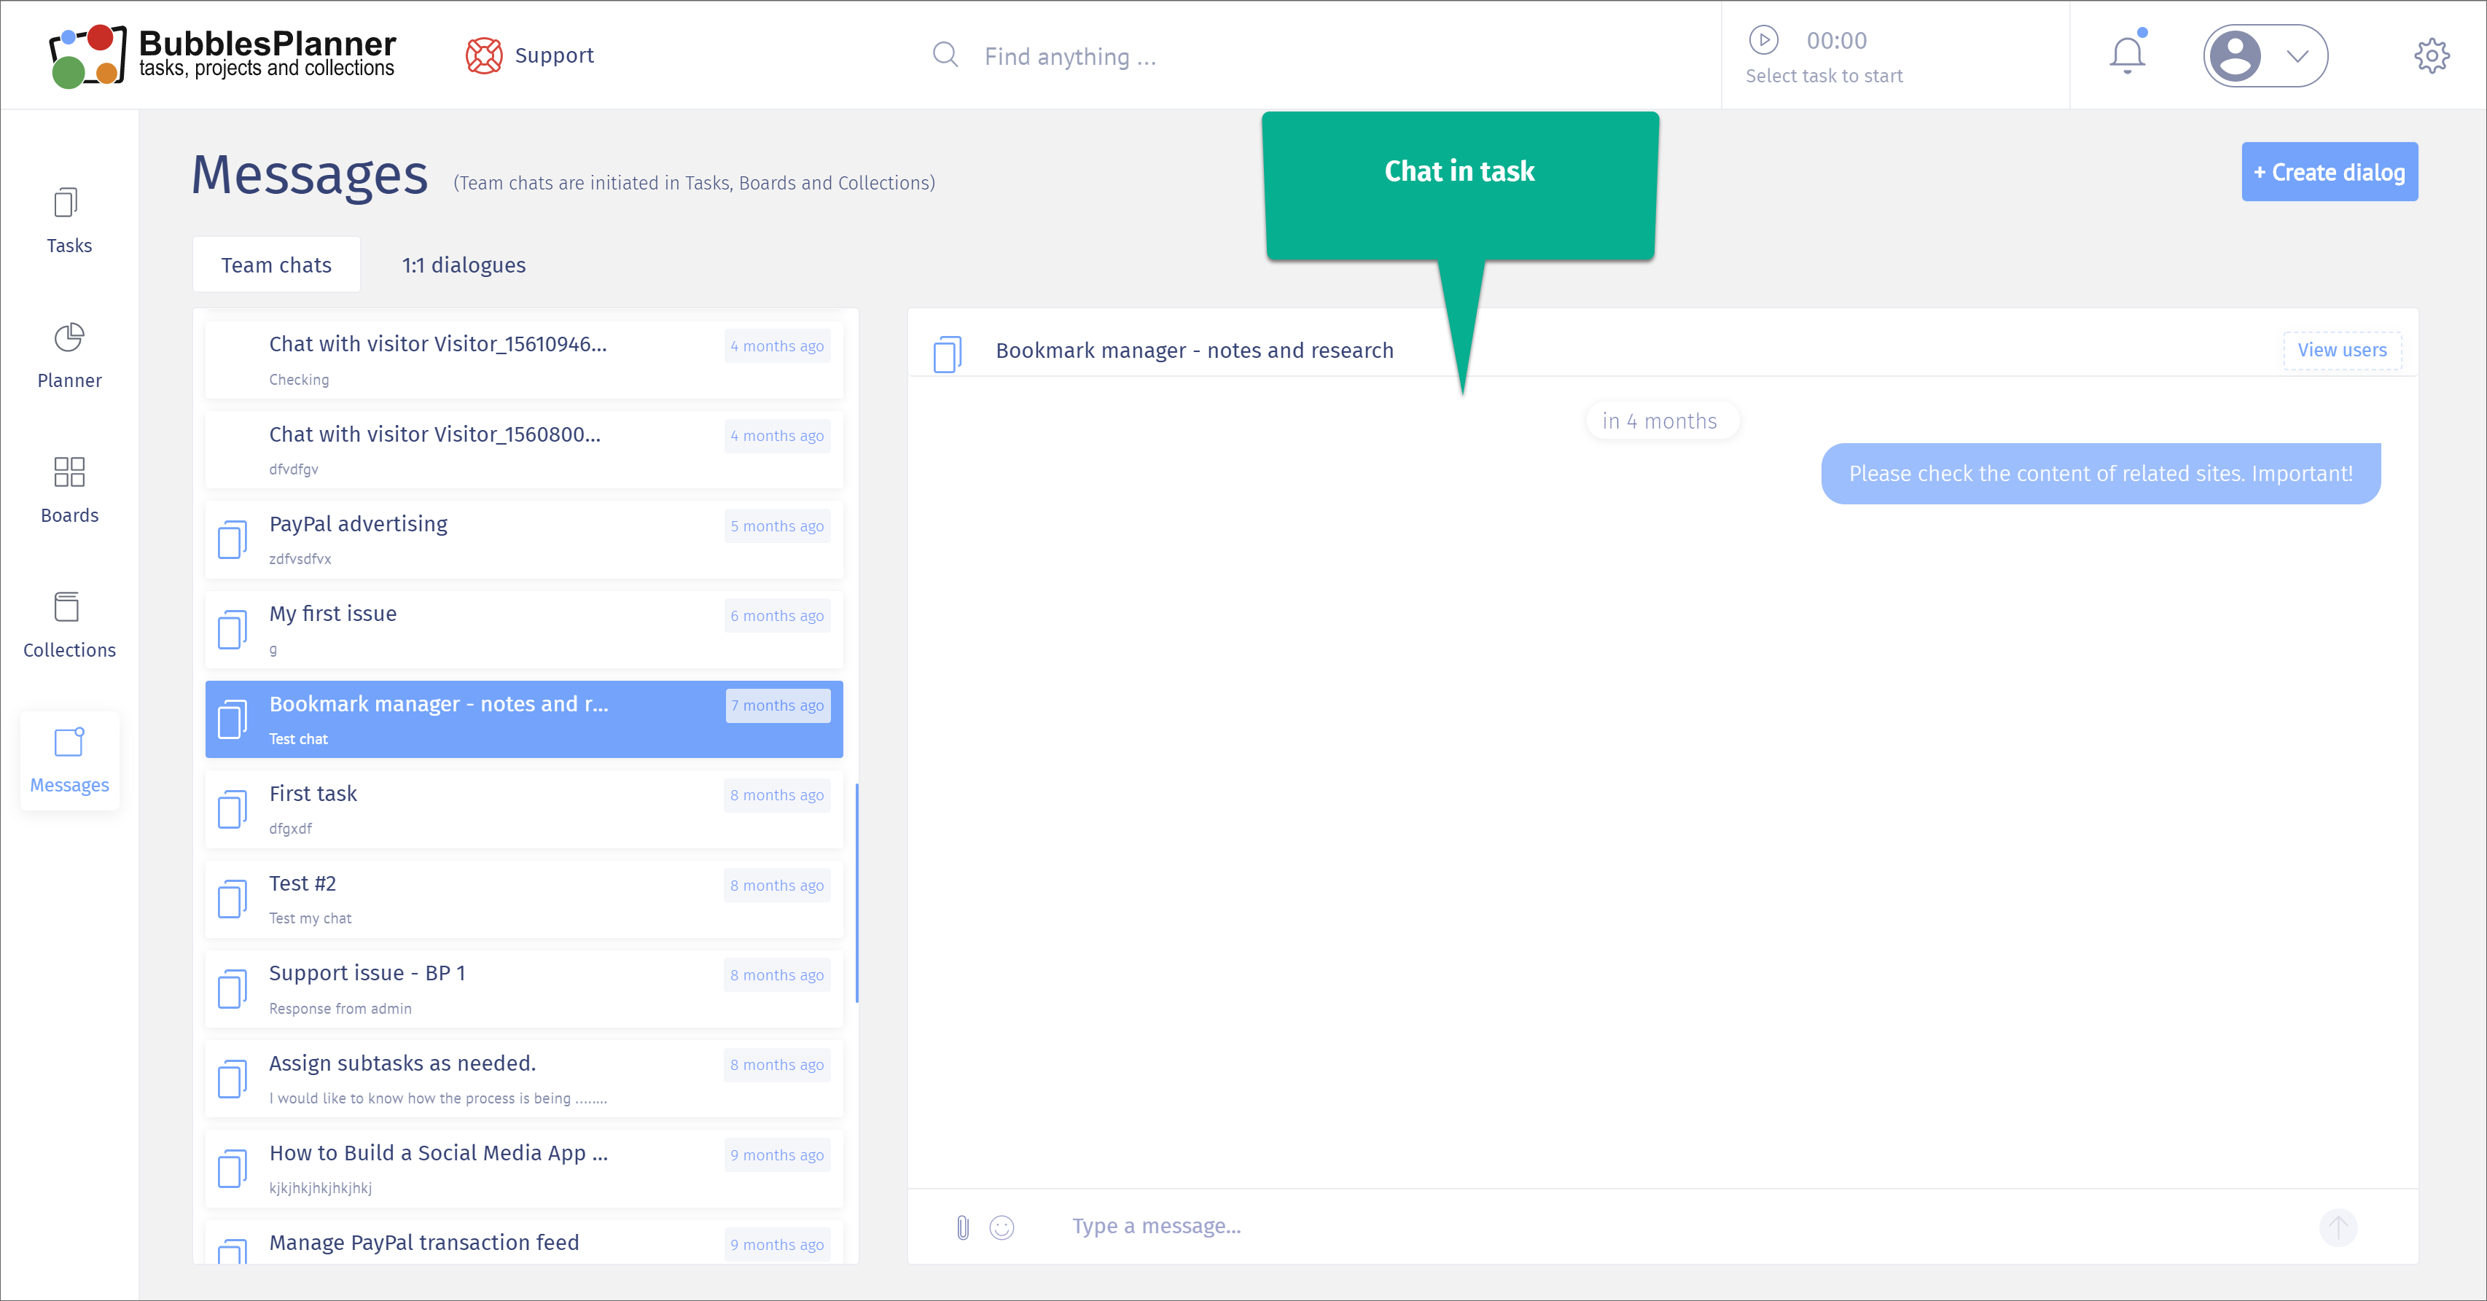Screen dimensions: 2487x1301
Task: Click task icon beside How to Build a Social Media App
Action: (x=232, y=1168)
